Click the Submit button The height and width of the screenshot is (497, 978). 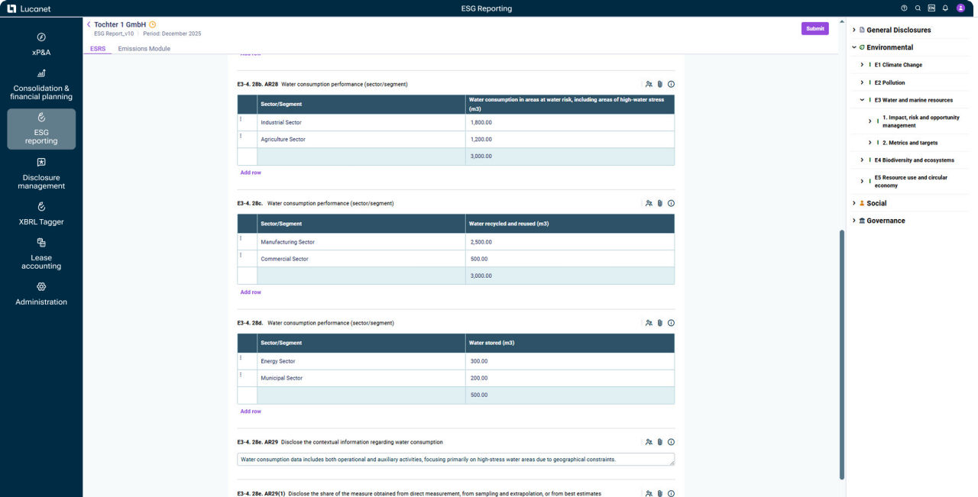[814, 29]
